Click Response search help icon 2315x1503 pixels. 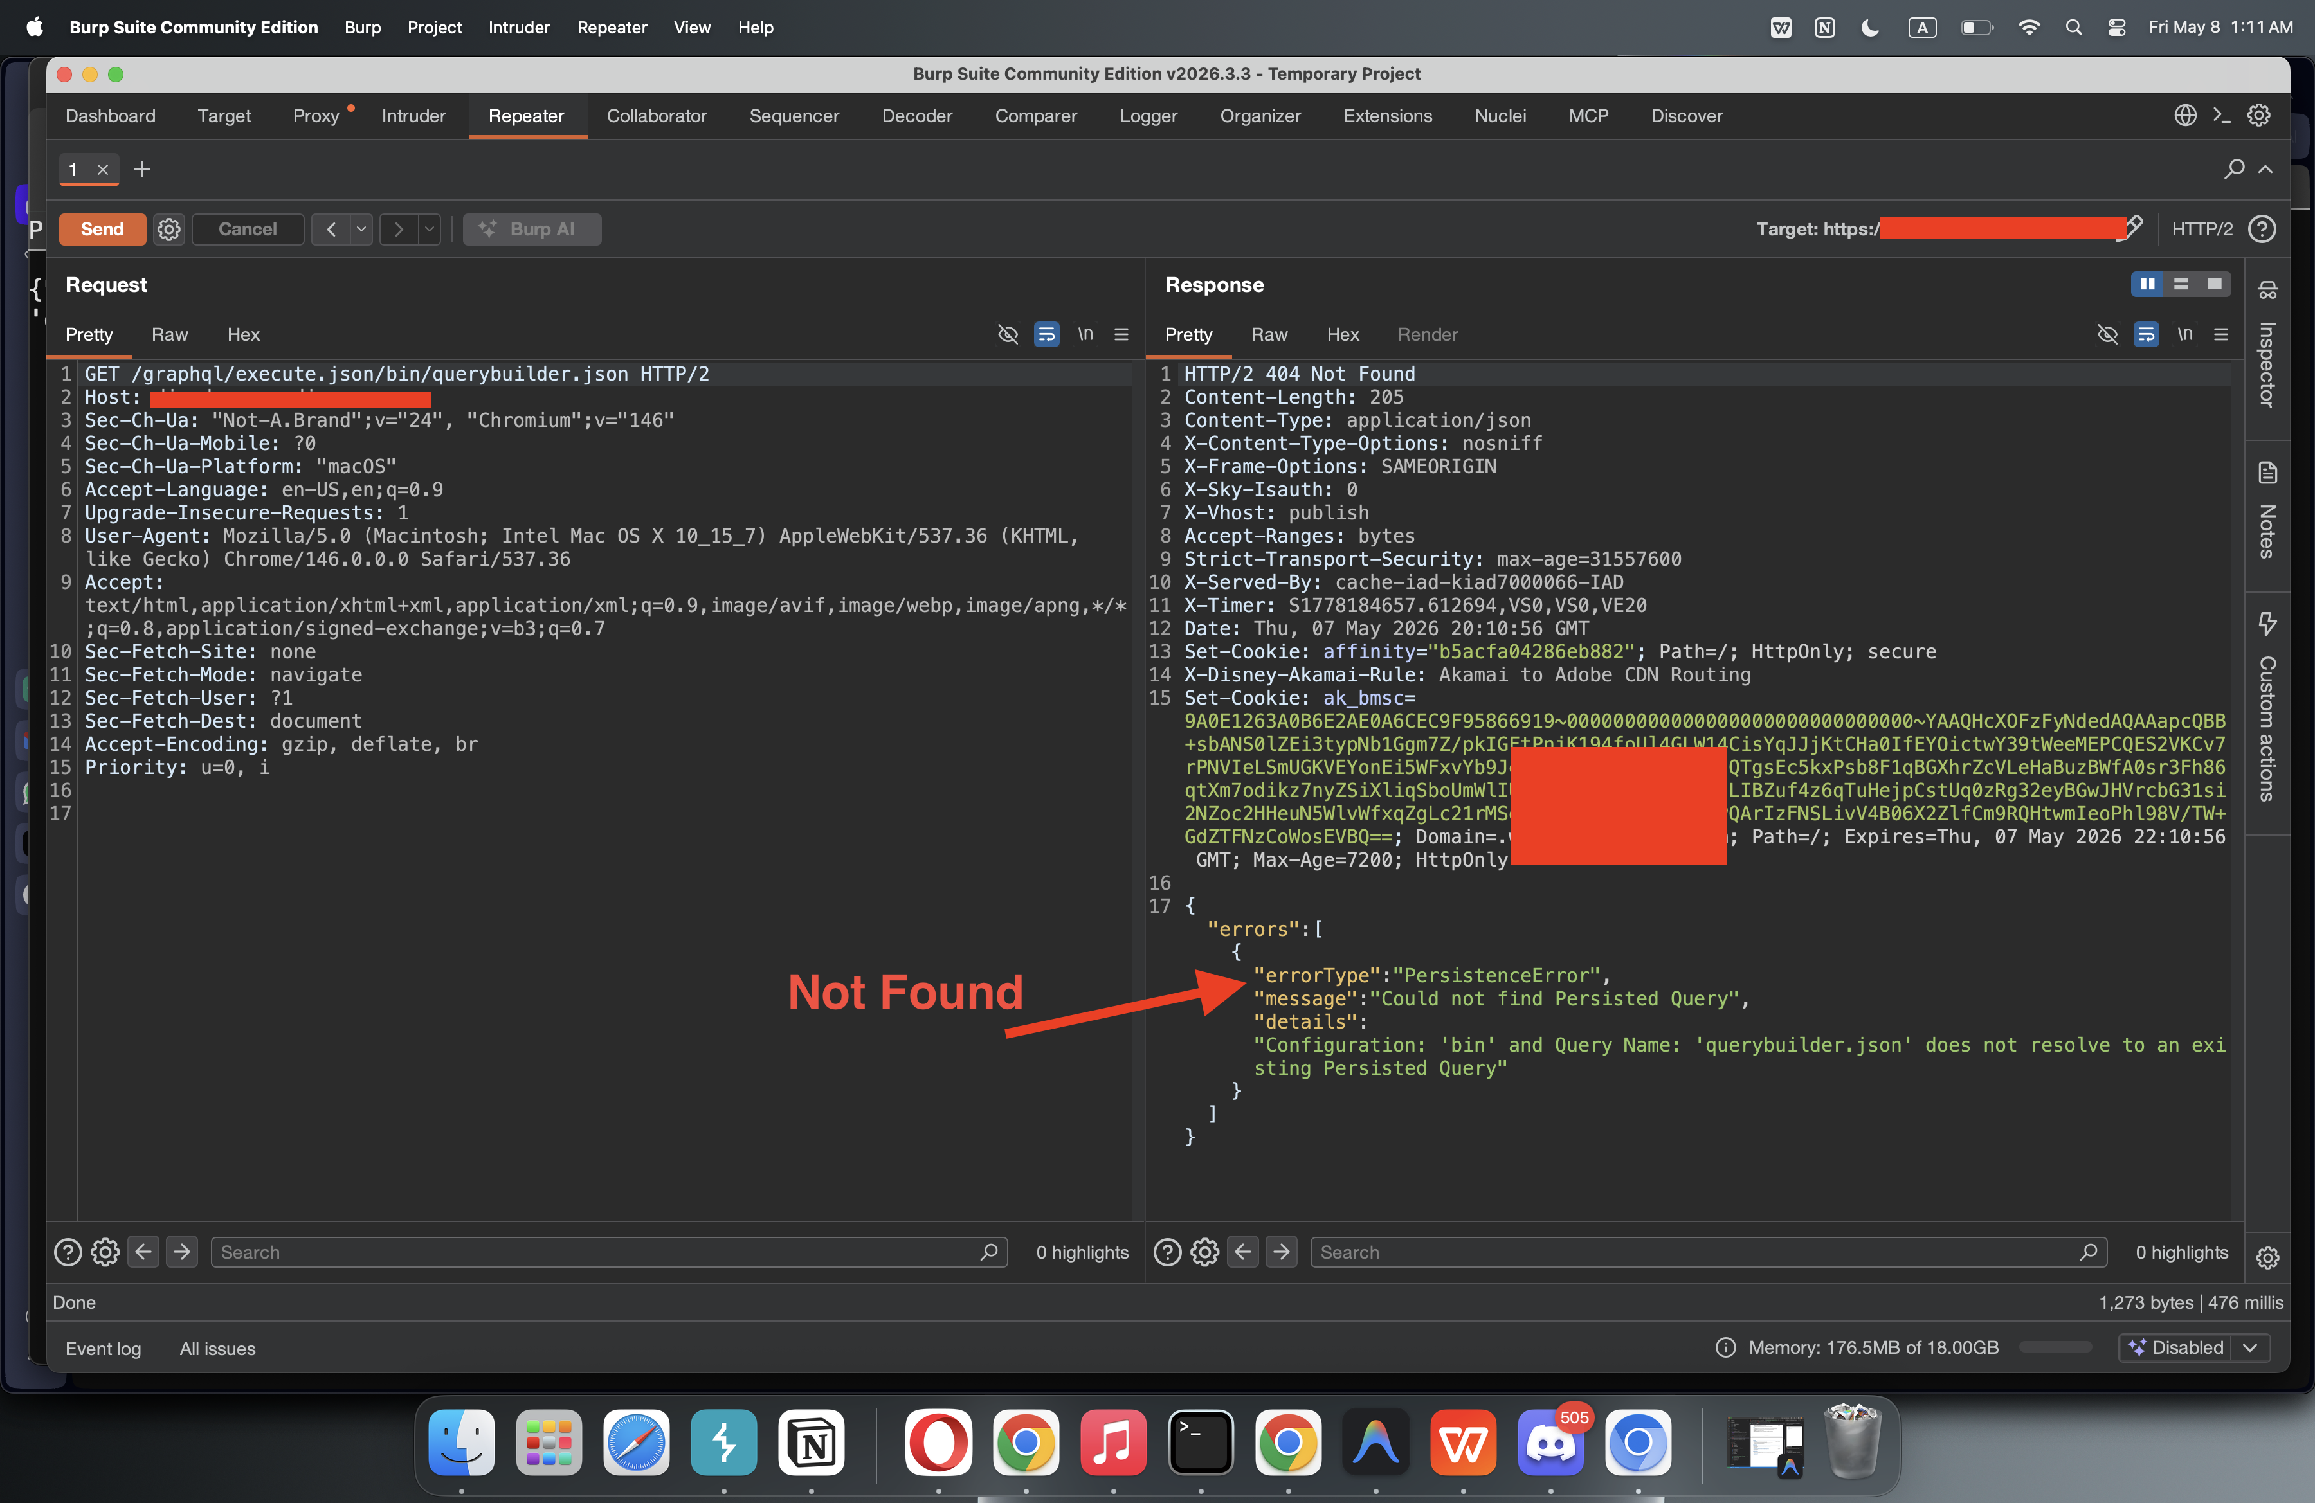coord(1167,1252)
